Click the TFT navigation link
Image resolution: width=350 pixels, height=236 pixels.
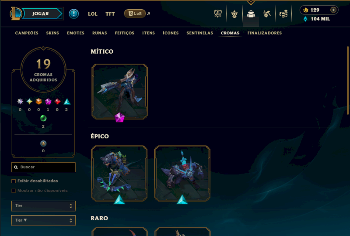click(110, 14)
